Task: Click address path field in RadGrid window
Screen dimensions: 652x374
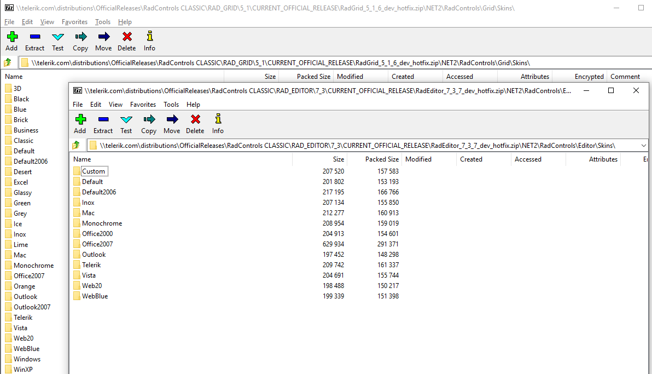Action: [335, 63]
